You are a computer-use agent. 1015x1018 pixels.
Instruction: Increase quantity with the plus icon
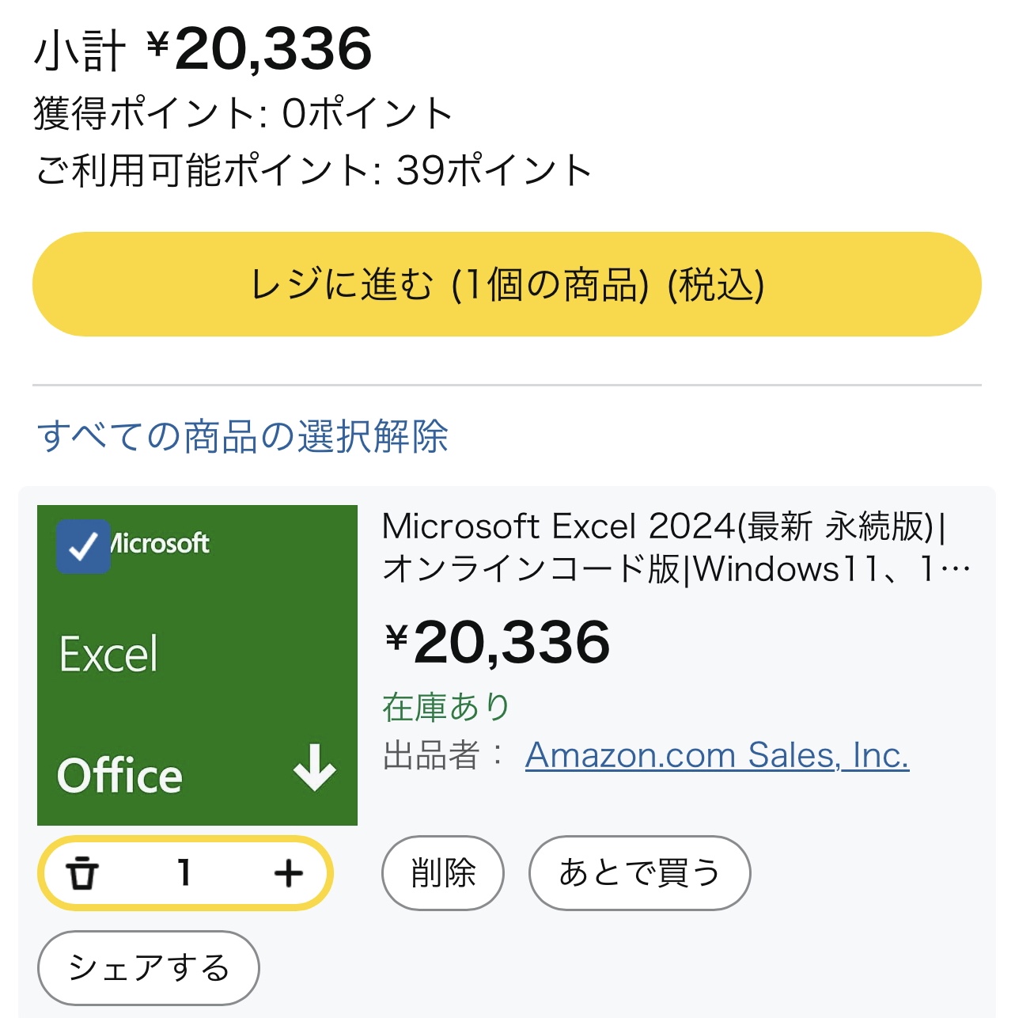(289, 874)
